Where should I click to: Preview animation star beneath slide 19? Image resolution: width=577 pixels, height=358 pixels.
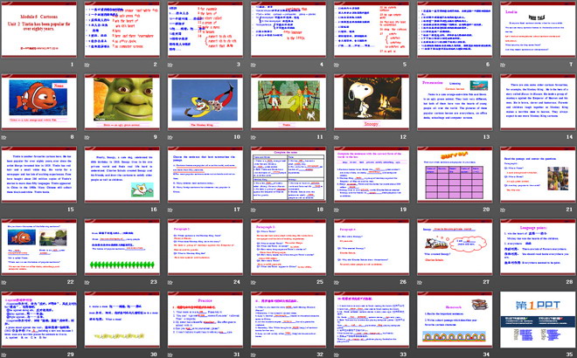pyautogui.click(x=337, y=210)
